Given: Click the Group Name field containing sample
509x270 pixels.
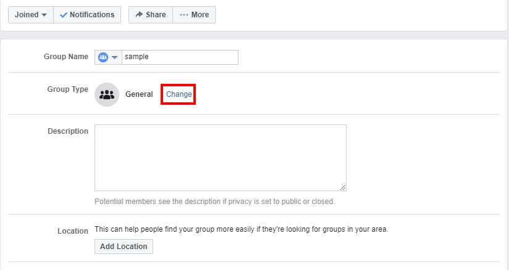Looking at the screenshot, I should pos(180,57).
